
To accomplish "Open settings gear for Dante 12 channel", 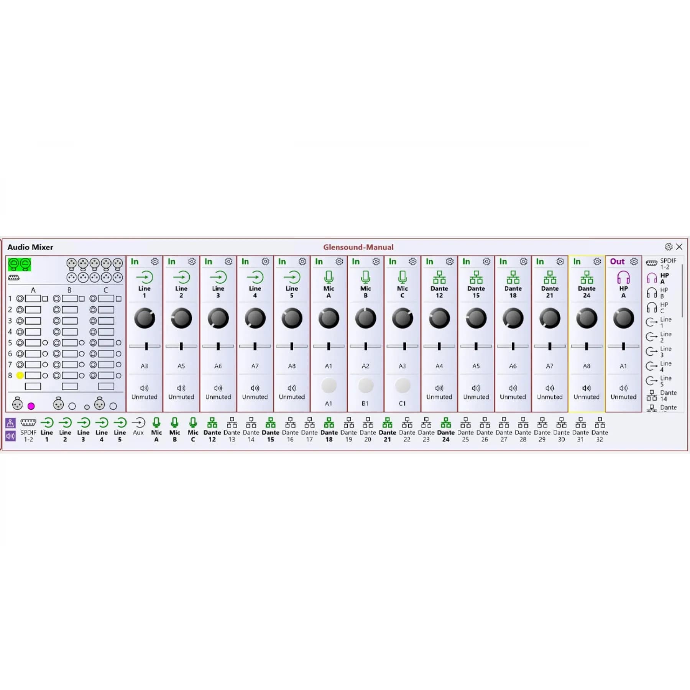I will pos(450,261).
